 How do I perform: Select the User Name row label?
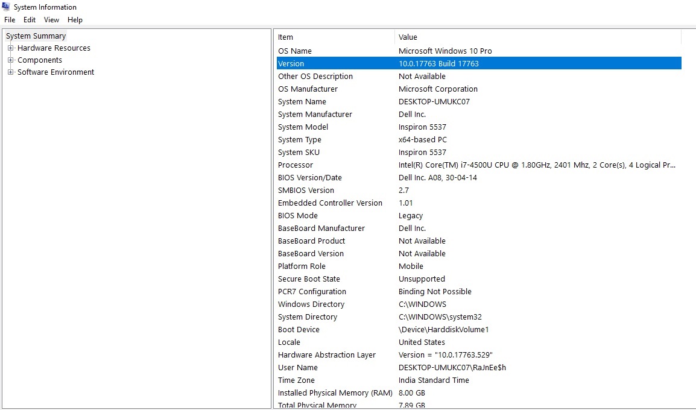(298, 367)
